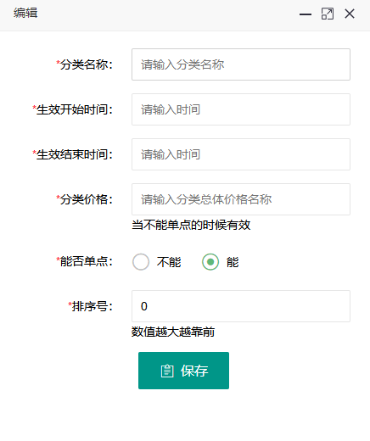This screenshot has width=370, height=441.
Task: Select the 能 radio button
Action: click(x=210, y=262)
